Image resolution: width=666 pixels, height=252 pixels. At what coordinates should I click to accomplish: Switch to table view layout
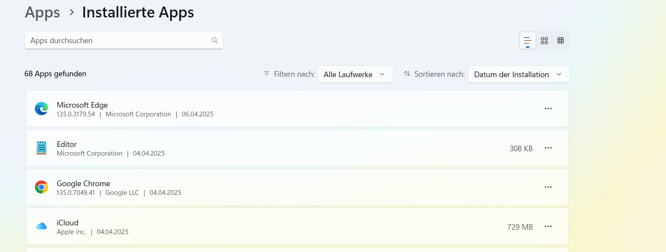[x=561, y=41]
